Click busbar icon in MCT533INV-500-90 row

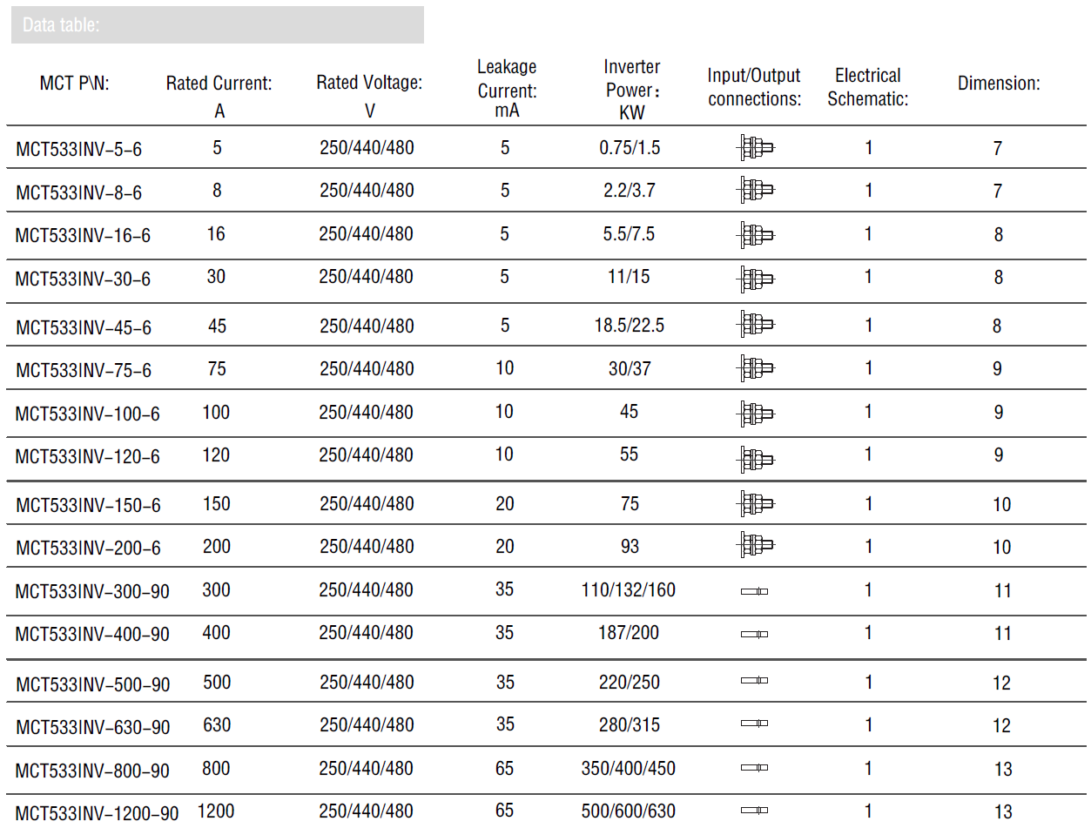pyautogui.click(x=754, y=680)
